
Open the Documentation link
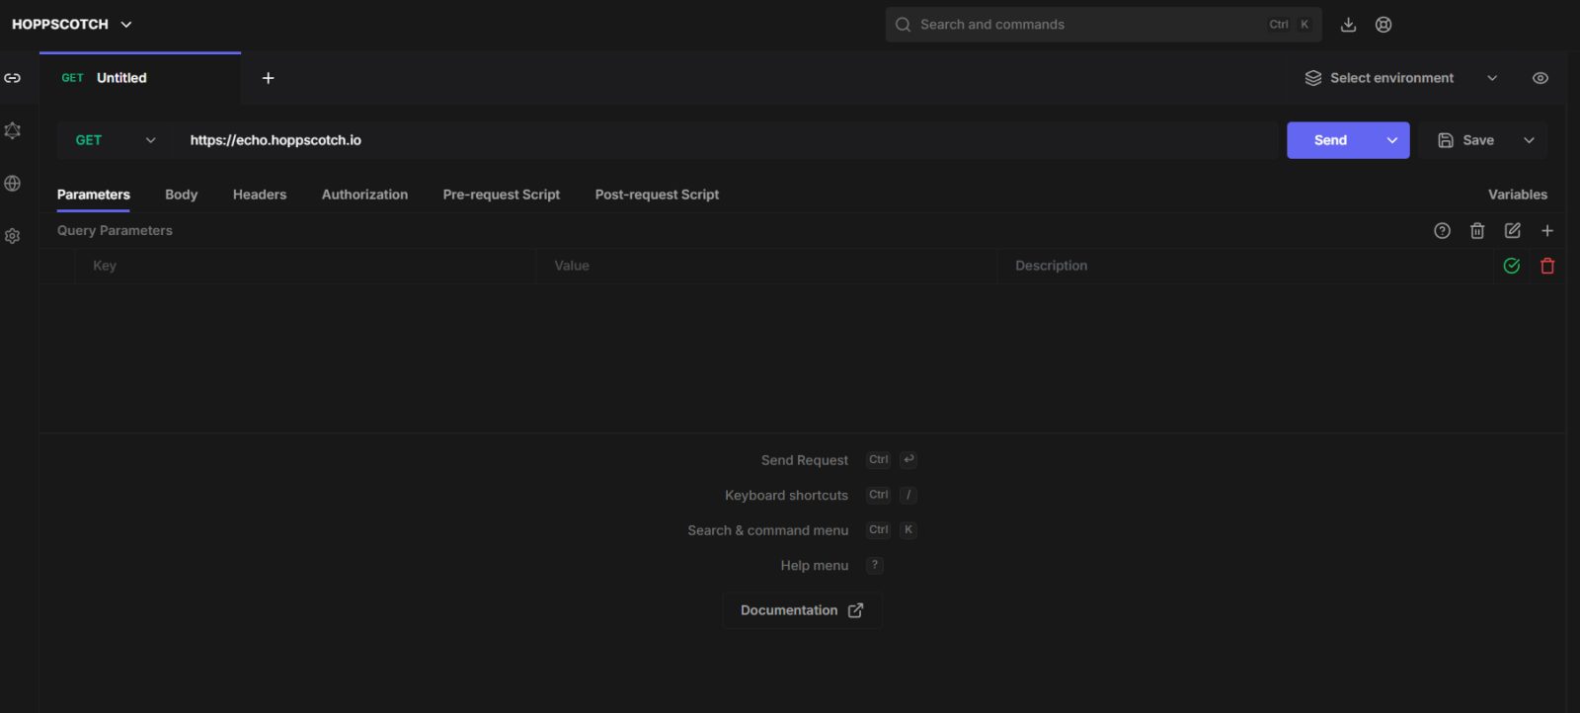click(x=802, y=610)
